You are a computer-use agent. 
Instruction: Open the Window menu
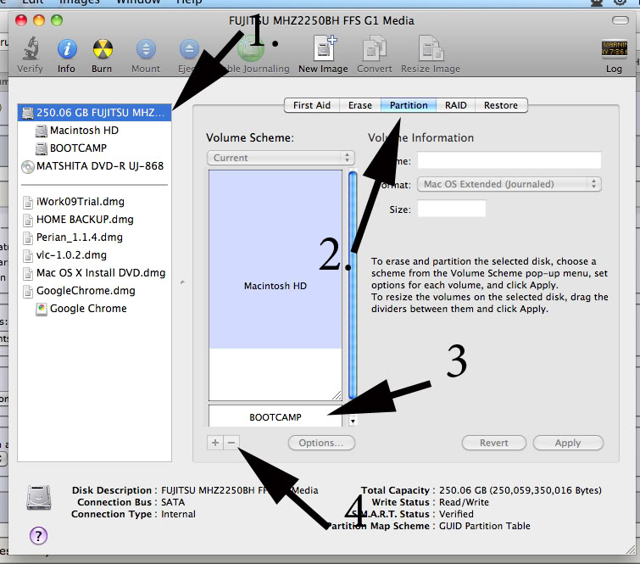click(x=138, y=2)
